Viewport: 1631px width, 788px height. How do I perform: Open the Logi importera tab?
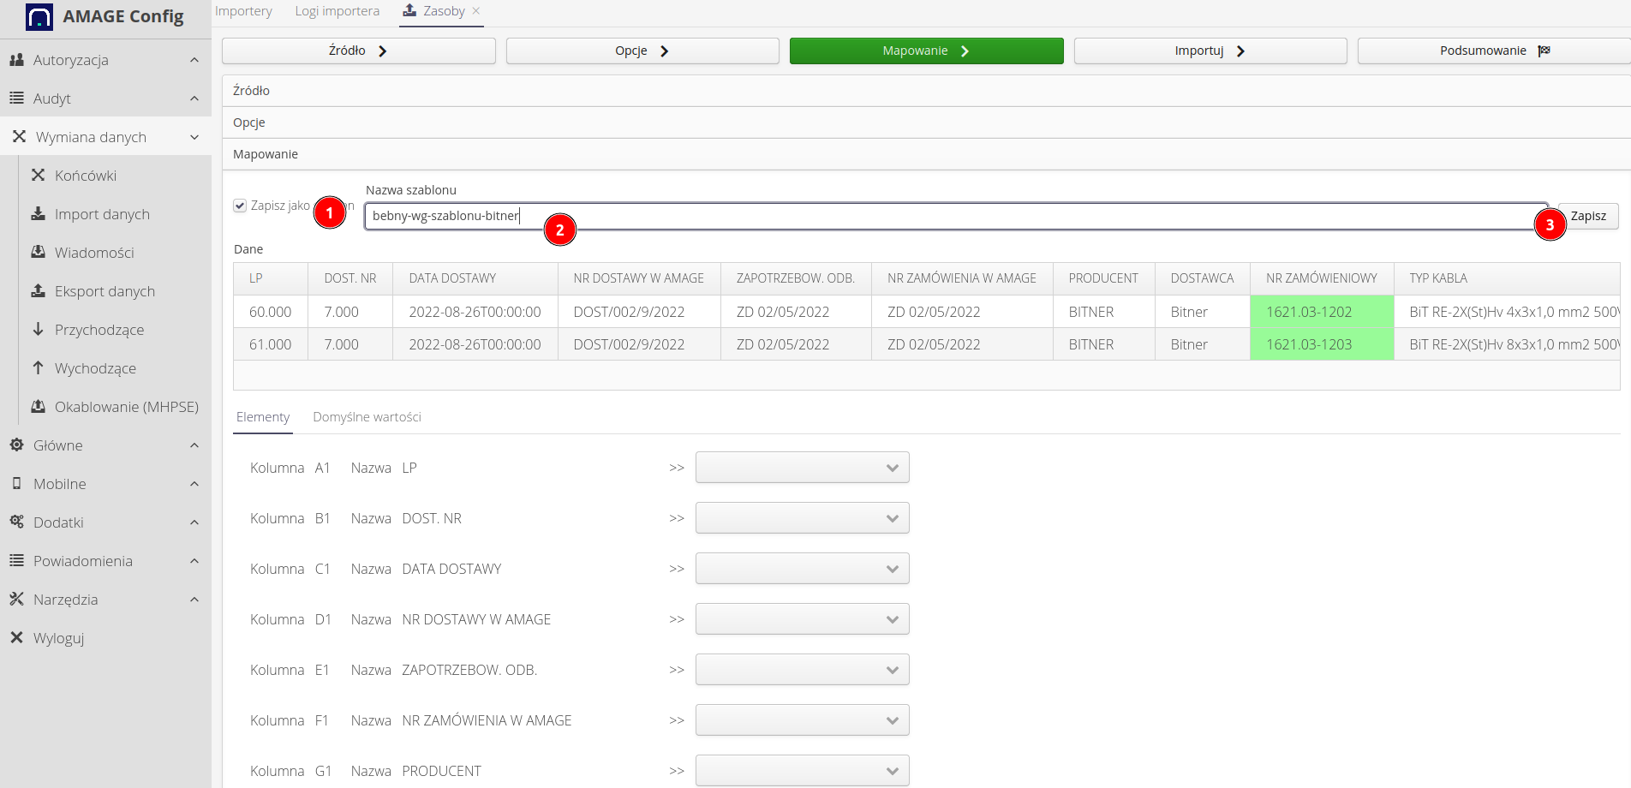click(337, 10)
